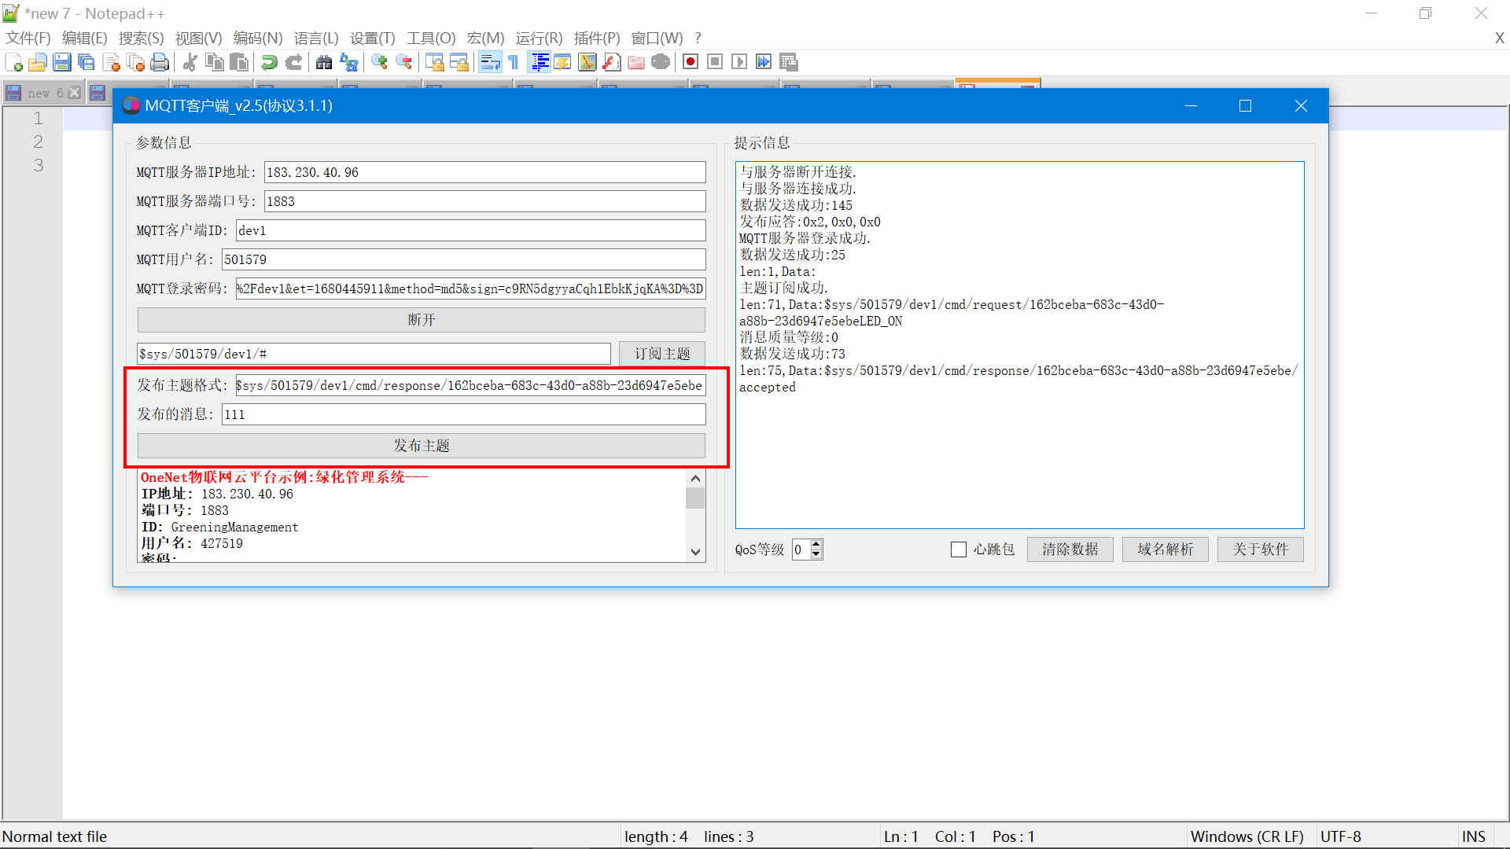Enable the 心跳包 heartbeat checkbox
This screenshot has width=1510, height=849.
point(959,549)
